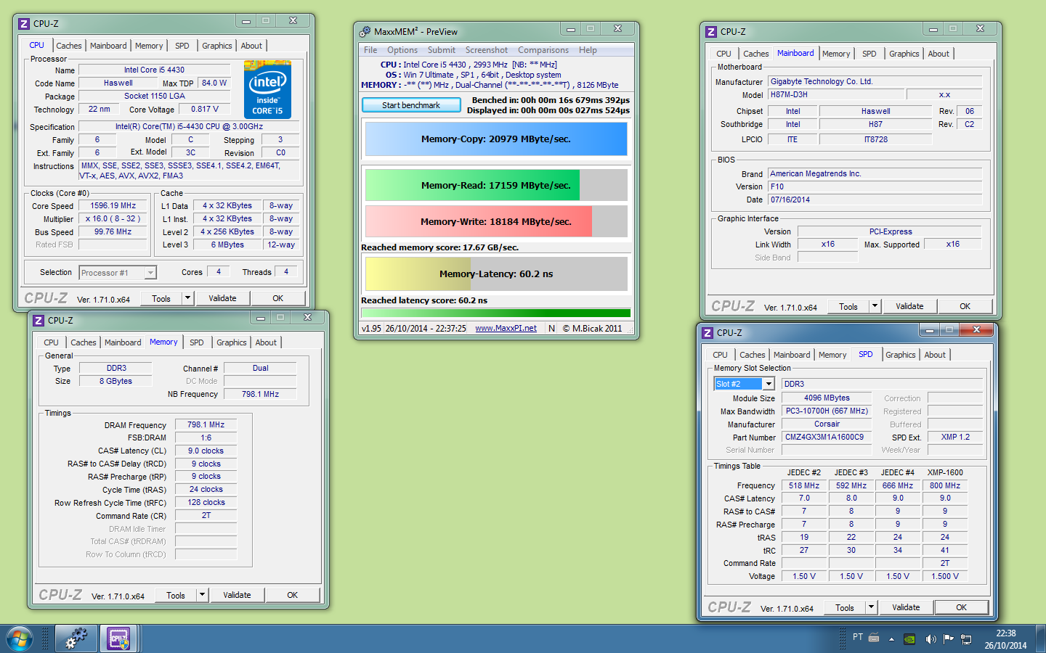Click the gears application icon on the taskbar
This screenshot has width=1046, height=653.
pos(76,639)
